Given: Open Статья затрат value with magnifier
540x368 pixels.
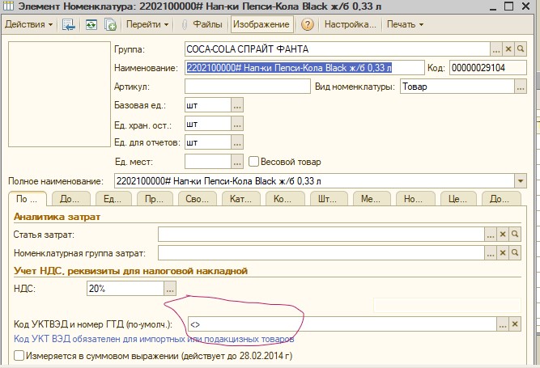Looking at the screenshot, I should [515, 235].
